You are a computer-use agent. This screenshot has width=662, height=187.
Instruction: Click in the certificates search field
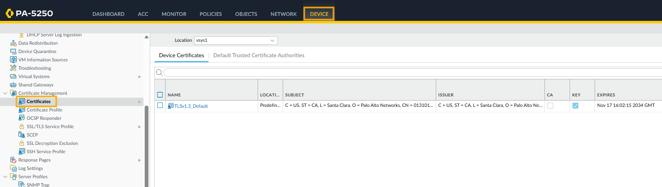[412, 73]
